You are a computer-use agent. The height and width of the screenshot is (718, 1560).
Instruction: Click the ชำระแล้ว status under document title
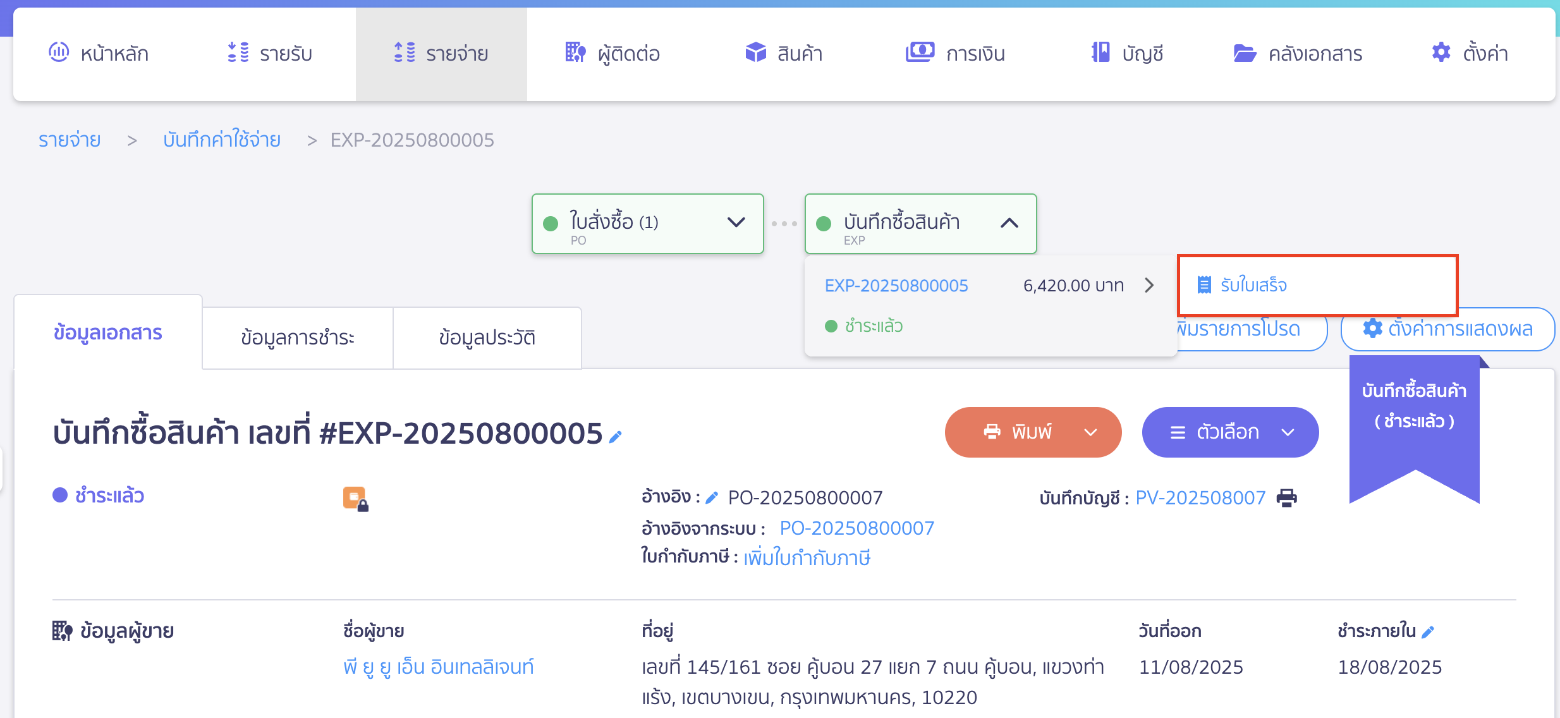click(99, 496)
